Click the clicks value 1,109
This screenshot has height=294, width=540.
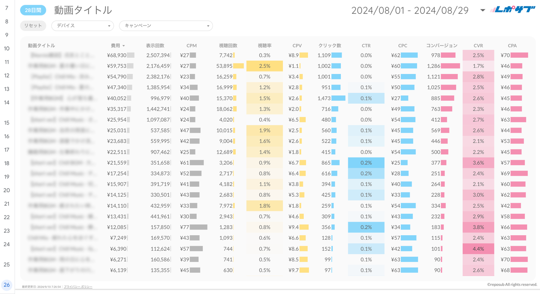click(324, 55)
